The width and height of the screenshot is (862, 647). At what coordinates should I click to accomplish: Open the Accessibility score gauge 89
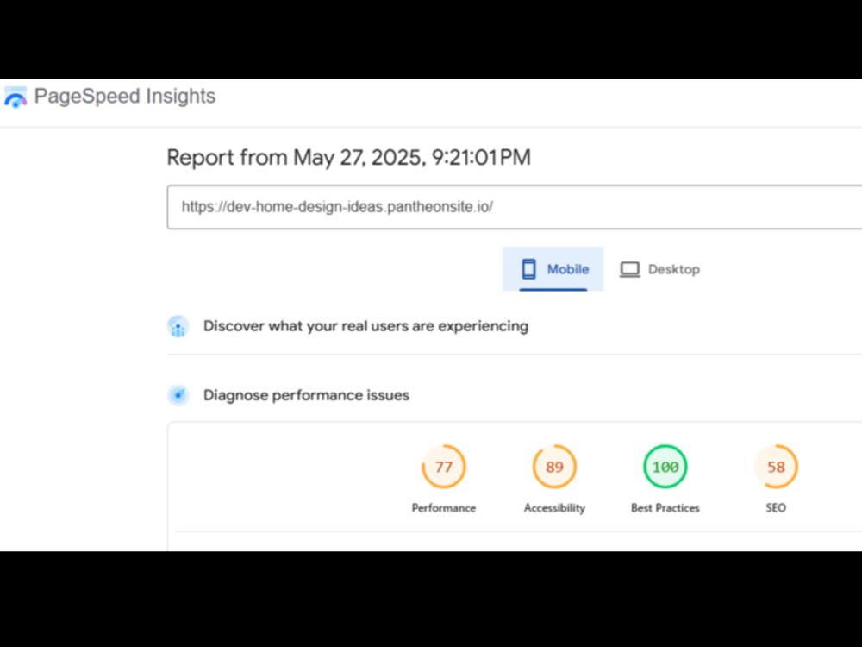point(554,467)
